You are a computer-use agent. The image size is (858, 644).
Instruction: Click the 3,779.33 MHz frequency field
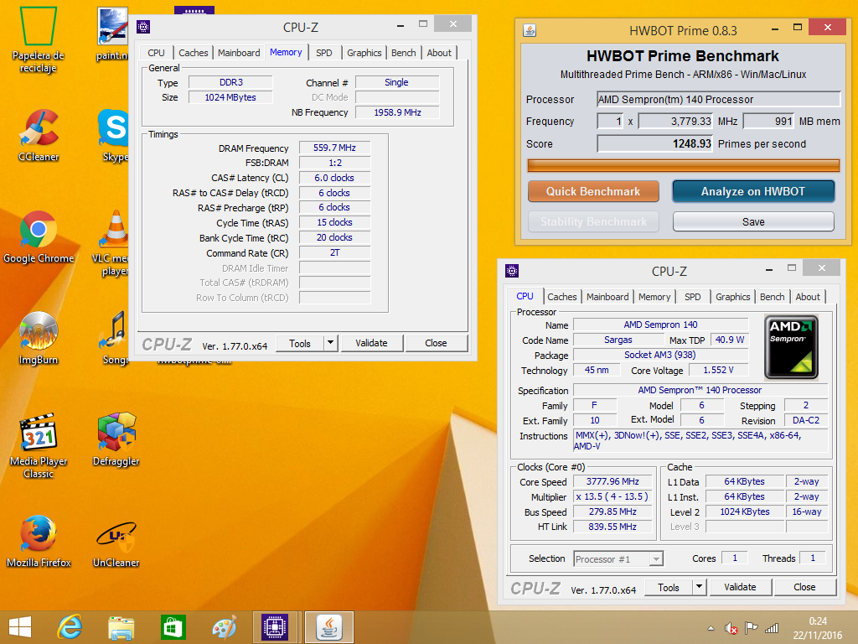point(675,121)
